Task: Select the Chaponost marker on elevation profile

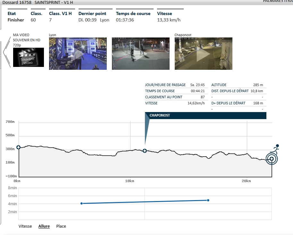Action: point(145,151)
